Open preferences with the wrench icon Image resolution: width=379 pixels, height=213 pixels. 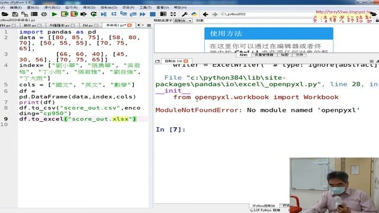[185, 14]
